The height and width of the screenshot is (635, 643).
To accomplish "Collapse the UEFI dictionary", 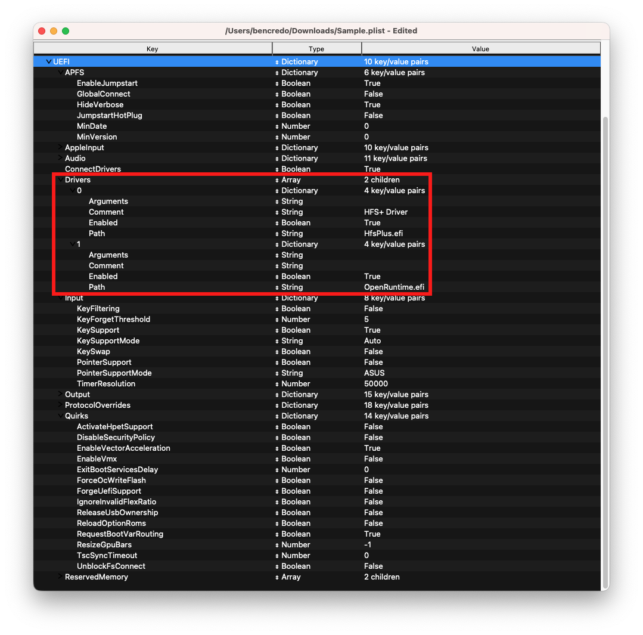I will 48,61.
